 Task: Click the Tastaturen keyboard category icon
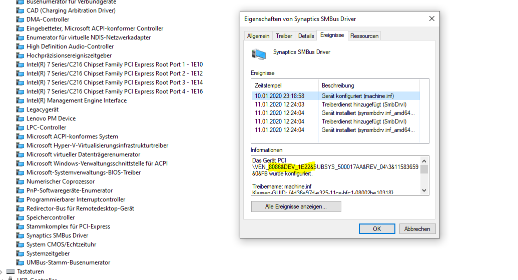[11, 271]
